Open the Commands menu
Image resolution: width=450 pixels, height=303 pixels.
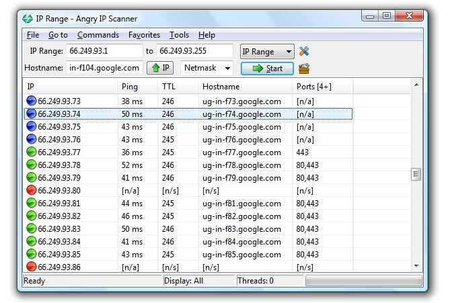pyautogui.click(x=98, y=35)
